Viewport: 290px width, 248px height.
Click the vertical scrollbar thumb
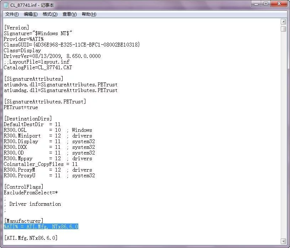tap(283, 29)
